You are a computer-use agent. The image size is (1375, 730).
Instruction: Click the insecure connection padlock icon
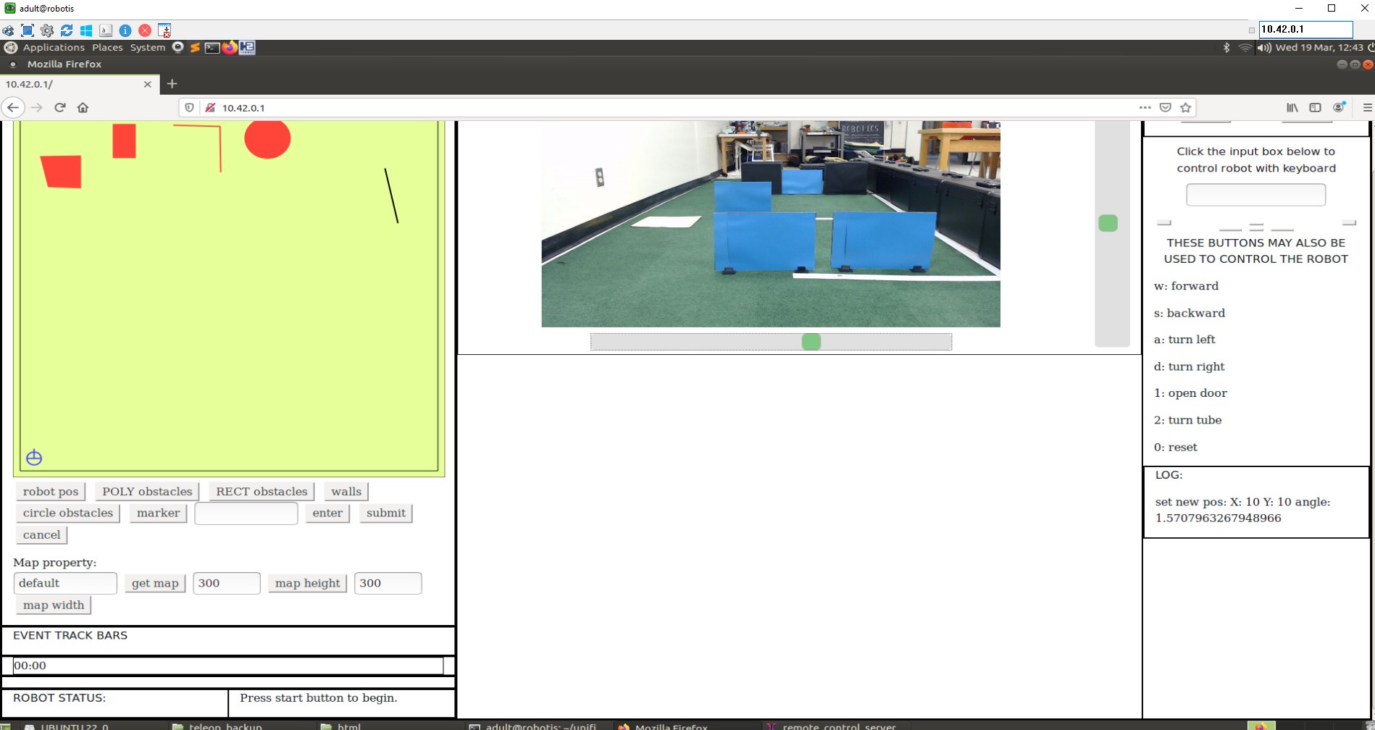[210, 108]
